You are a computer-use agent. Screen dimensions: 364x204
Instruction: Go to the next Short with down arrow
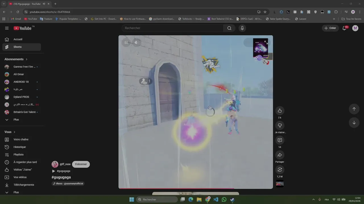pyautogui.click(x=354, y=123)
